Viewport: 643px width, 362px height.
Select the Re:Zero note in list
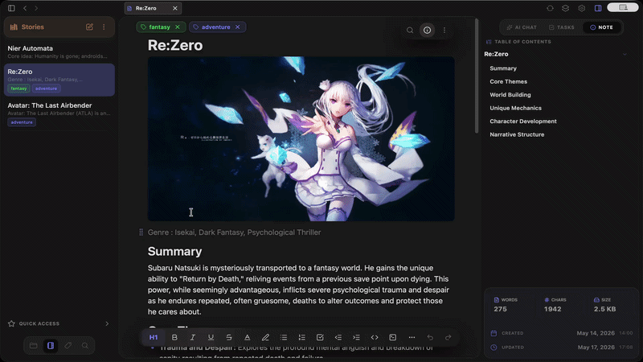(59, 80)
